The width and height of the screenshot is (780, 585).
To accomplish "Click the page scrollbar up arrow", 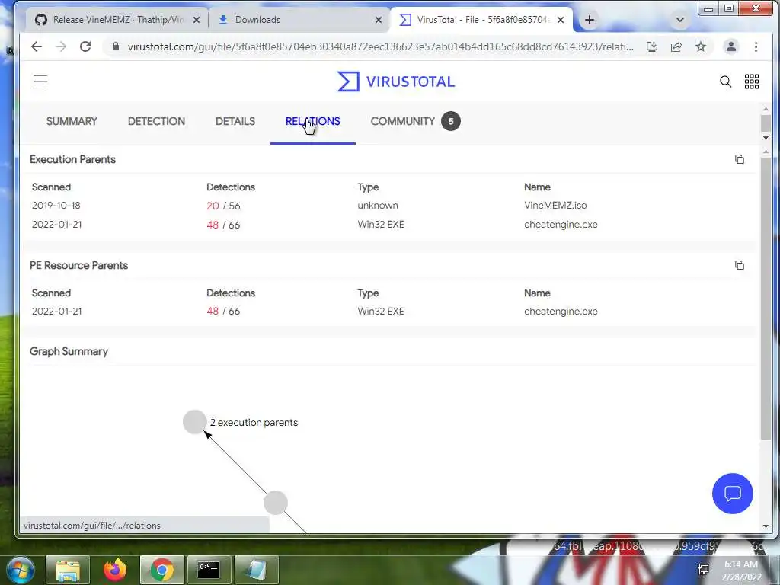I will click(766, 109).
